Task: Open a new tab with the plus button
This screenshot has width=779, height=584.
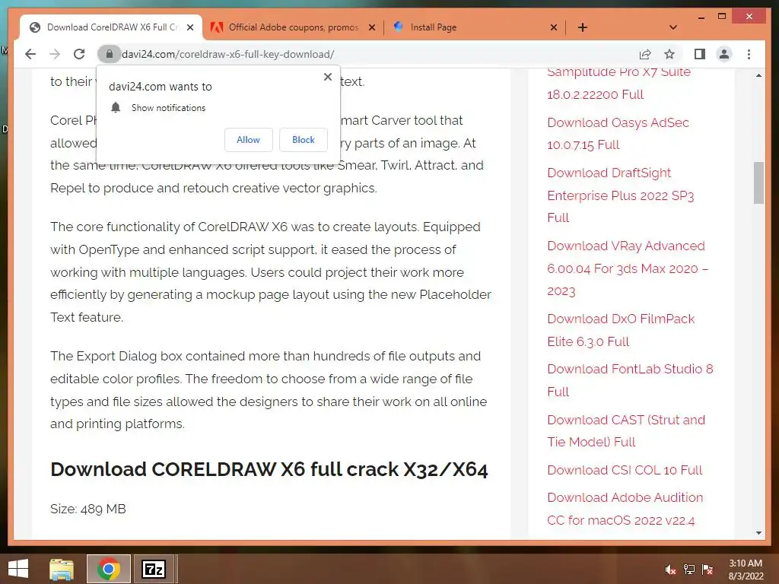Action: tap(583, 27)
